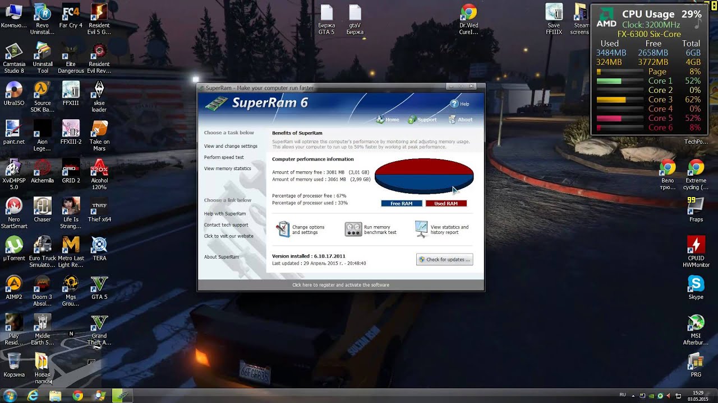Open the Home link in SuperRam

click(x=388, y=120)
